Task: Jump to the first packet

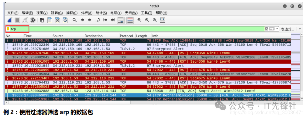Action: (105, 20)
